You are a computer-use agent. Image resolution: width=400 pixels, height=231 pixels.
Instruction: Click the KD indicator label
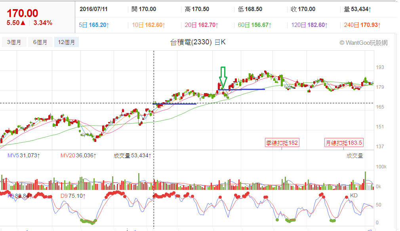(x=354, y=195)
